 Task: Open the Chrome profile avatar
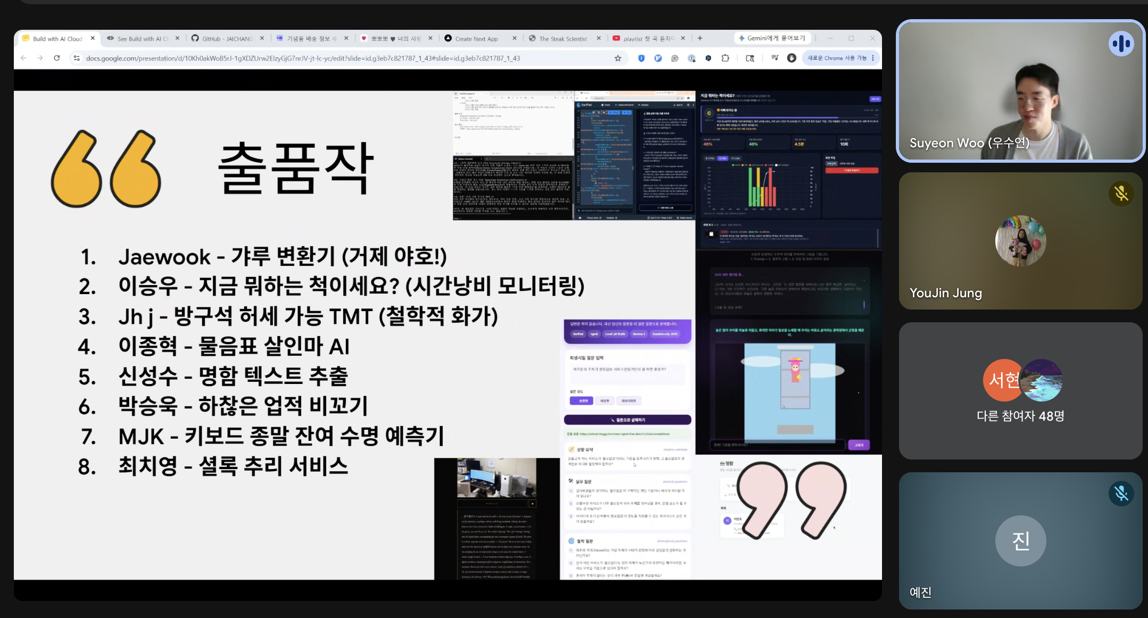[792, 58]
